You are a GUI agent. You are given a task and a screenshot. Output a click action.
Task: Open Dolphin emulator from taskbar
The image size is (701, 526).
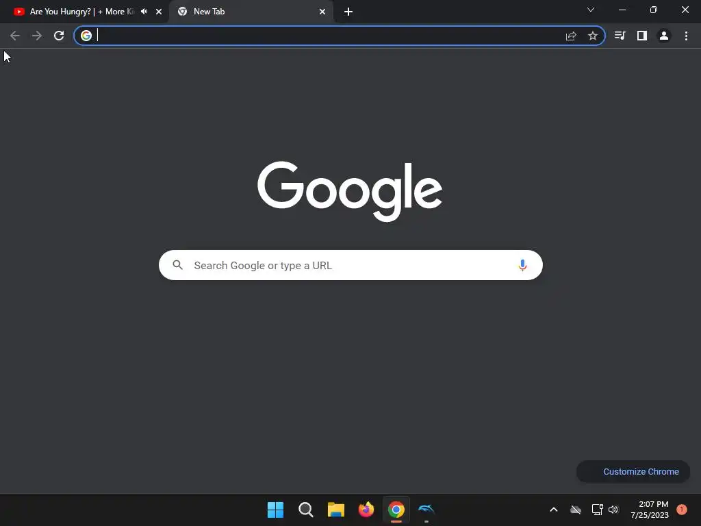click(426, 510)
